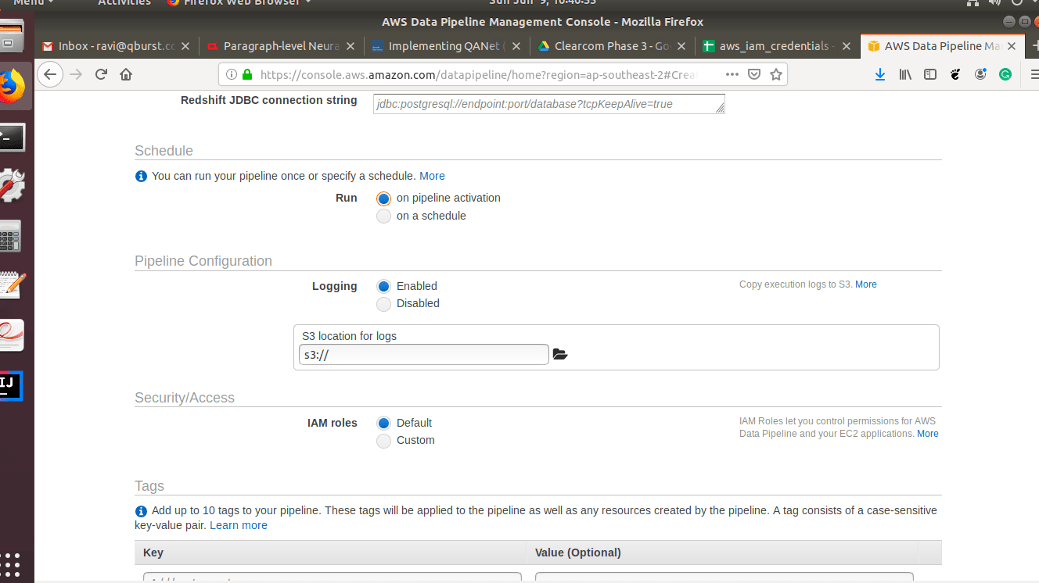This screenshot has width=1039, height=583.
Task: Open page actions three-dot menu
Action: coord(732,74)
